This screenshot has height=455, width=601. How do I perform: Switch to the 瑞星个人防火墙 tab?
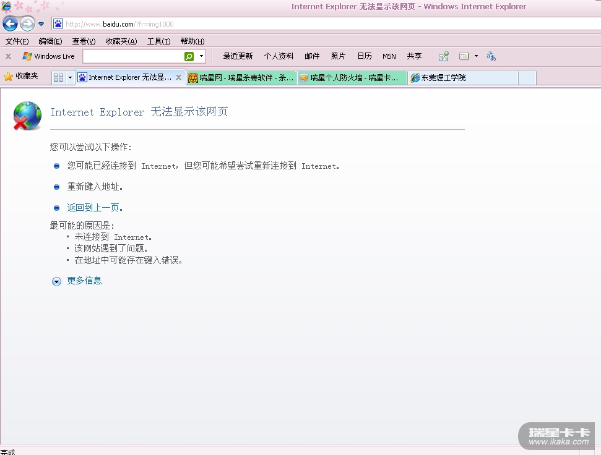(352, 78)
